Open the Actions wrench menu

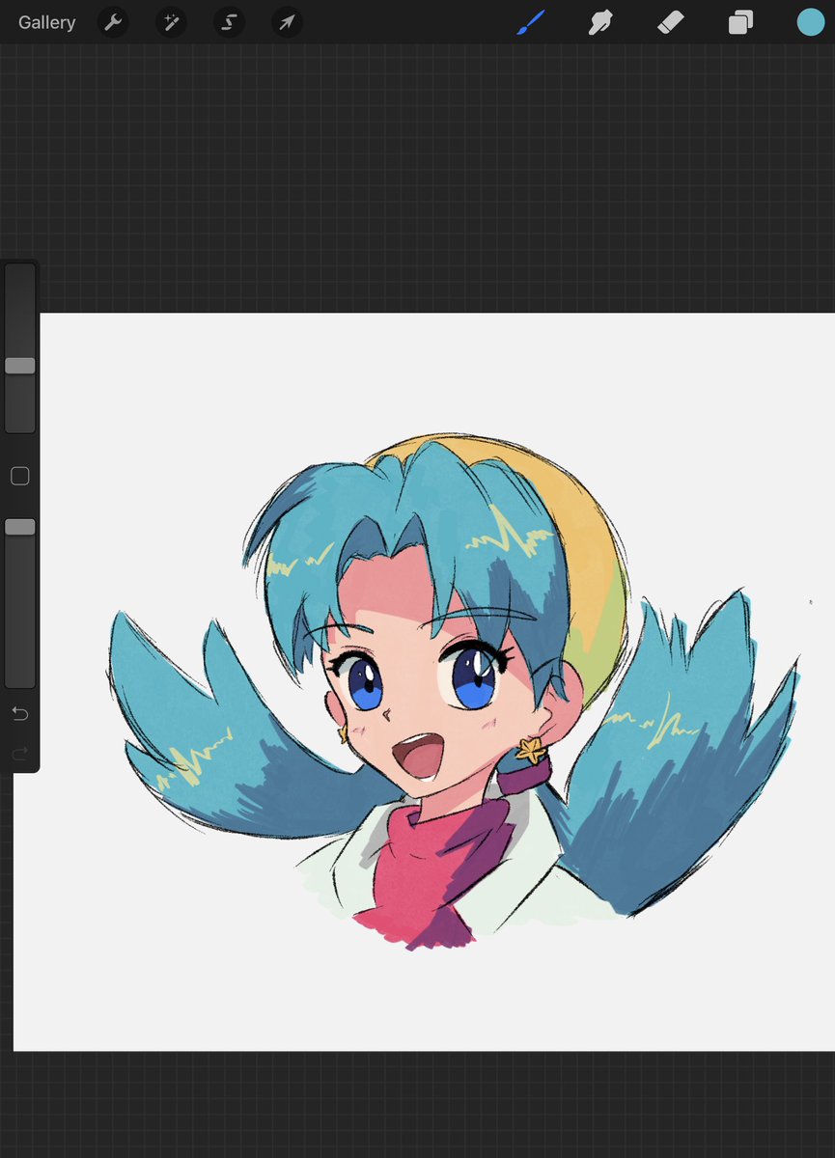click(114, 22)
